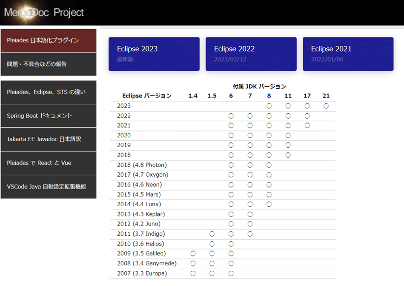Click 2021 row circle under JDK 17
Screen dimensions: 404x286
click(x=307, y=126)
